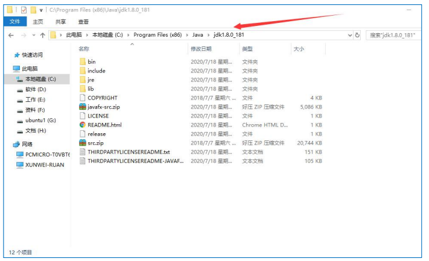Select 软件 (D:) drive in navigation pane

(x=35, y=89)
